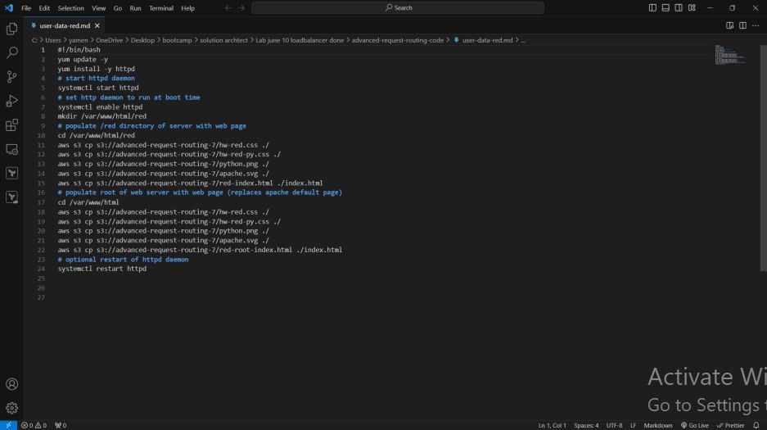
Task: Open the Manage gear icon
Action: tap(11, 408)
